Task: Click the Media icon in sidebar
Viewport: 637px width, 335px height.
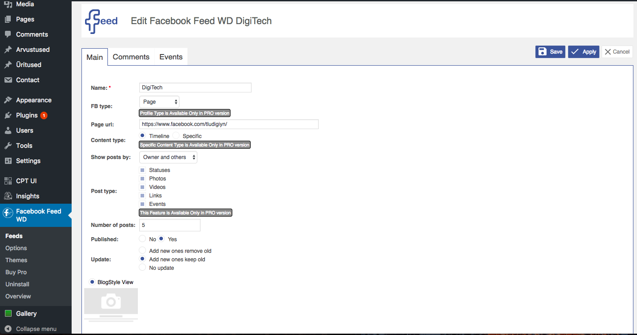Action: pos(8,4)
